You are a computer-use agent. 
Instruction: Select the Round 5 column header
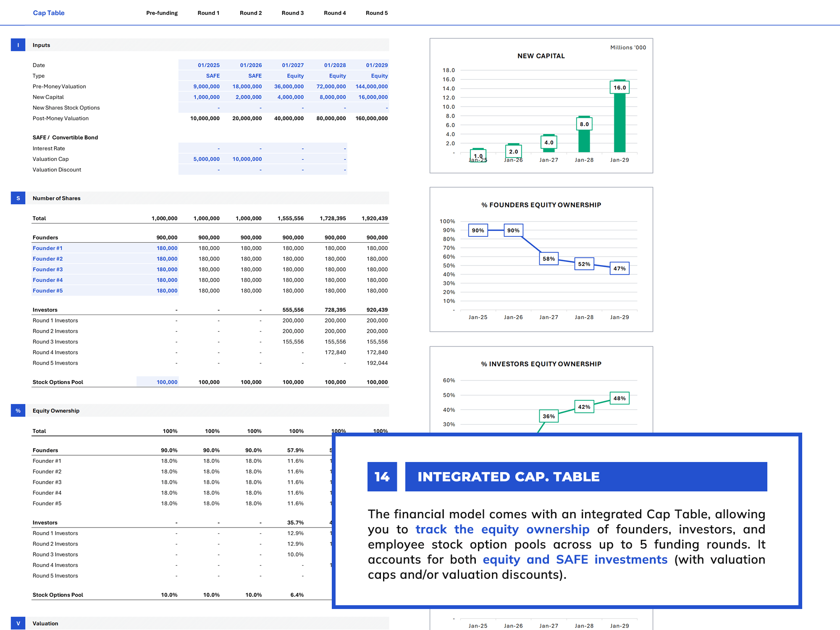tap(377, 13)
